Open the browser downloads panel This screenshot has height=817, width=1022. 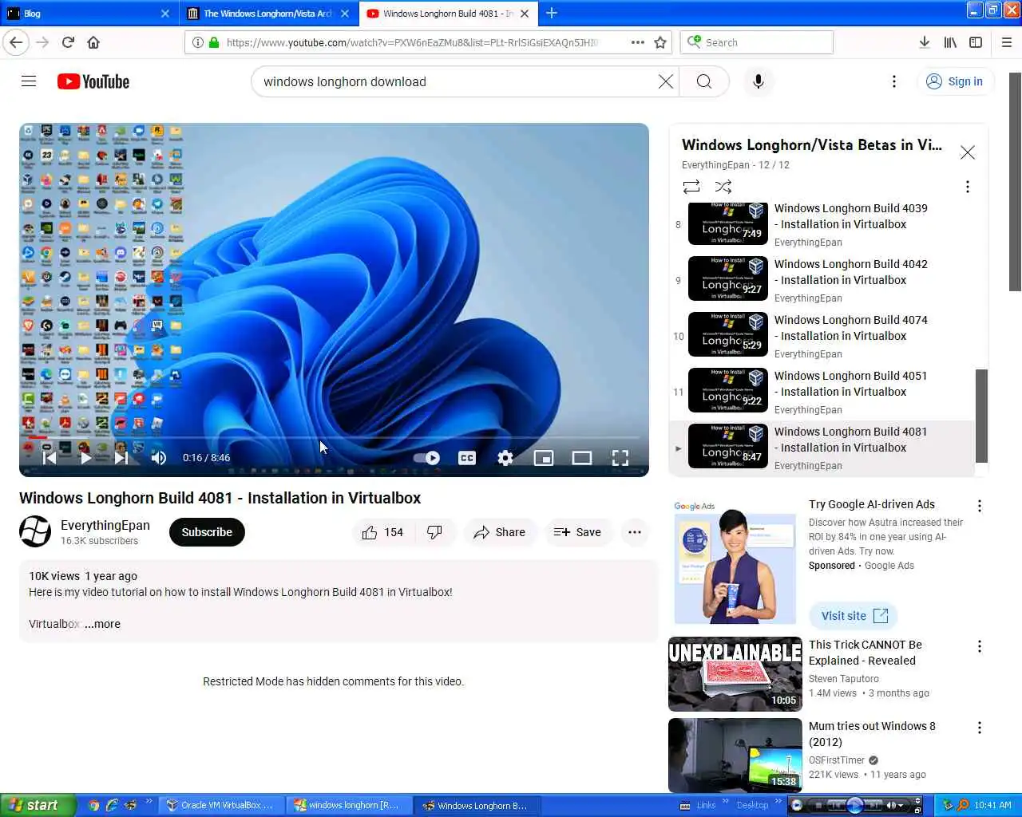coord(924,42)
